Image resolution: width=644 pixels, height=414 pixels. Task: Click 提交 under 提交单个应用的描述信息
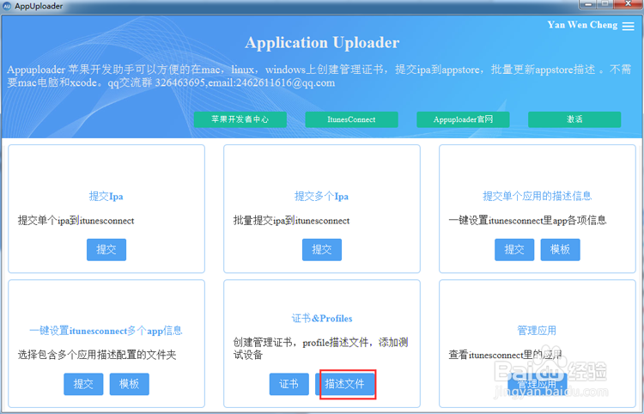514,250
